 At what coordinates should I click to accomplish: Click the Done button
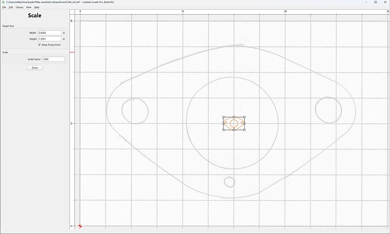click(x=35, y=68)
